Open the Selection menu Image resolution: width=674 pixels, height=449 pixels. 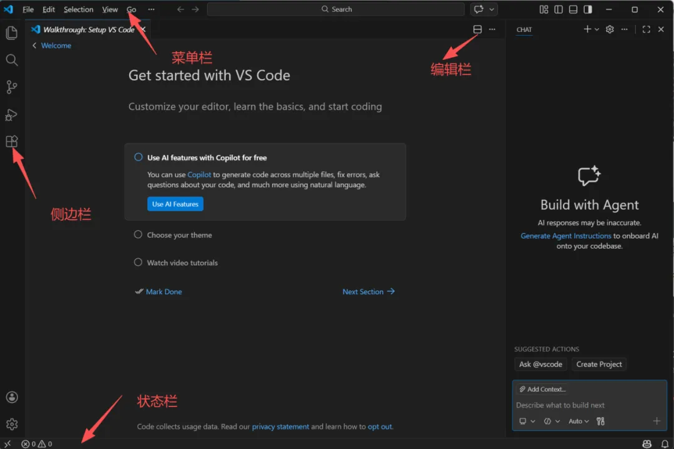tap(78, 9)
